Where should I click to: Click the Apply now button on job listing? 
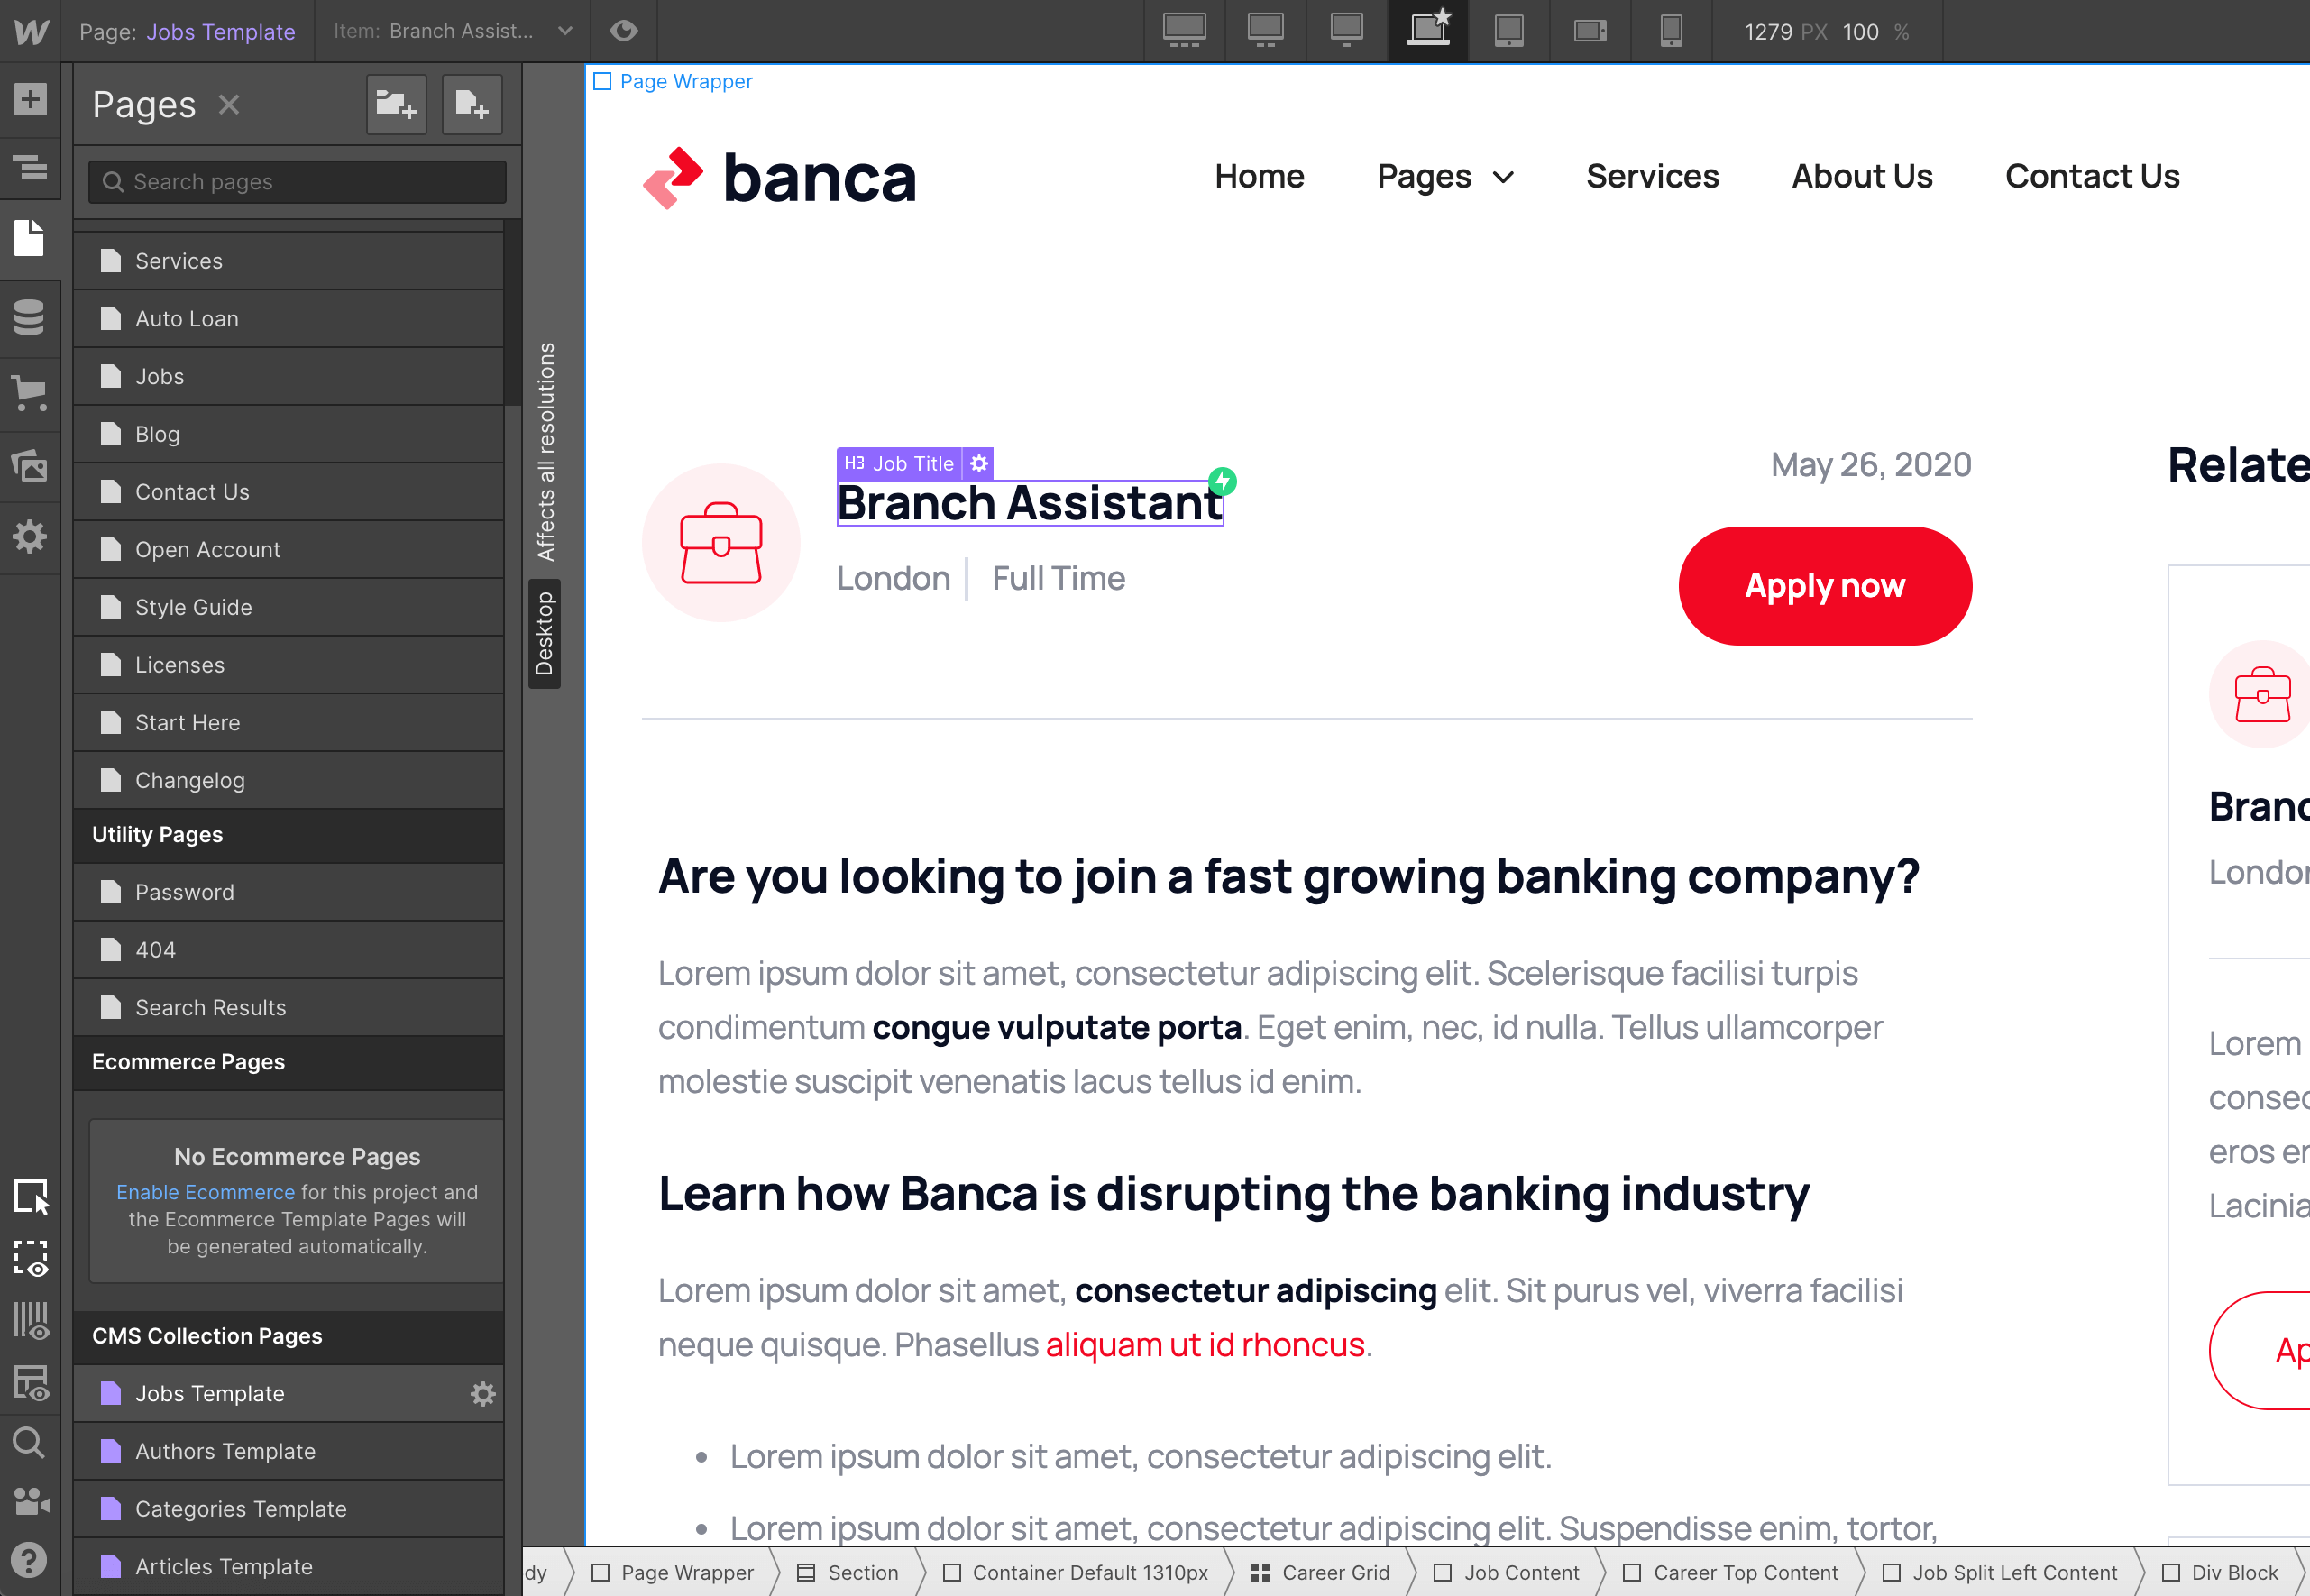tap(1826, 584)
